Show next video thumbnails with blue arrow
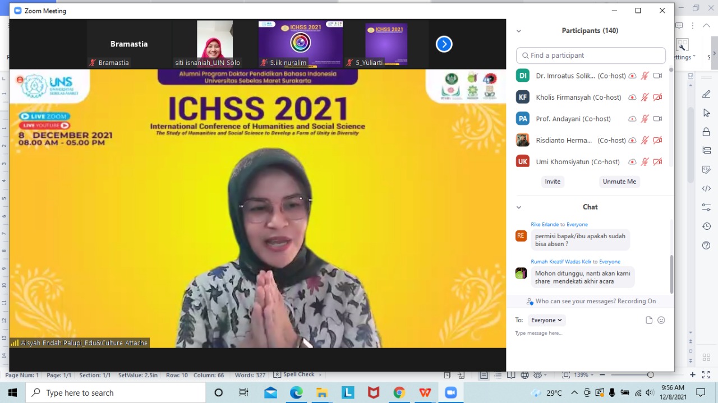 pyautogui.click(x=444, y=44)
